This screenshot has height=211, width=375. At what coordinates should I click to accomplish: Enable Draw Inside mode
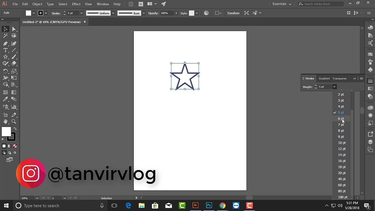pyautogui.click(x=15, y=153)
